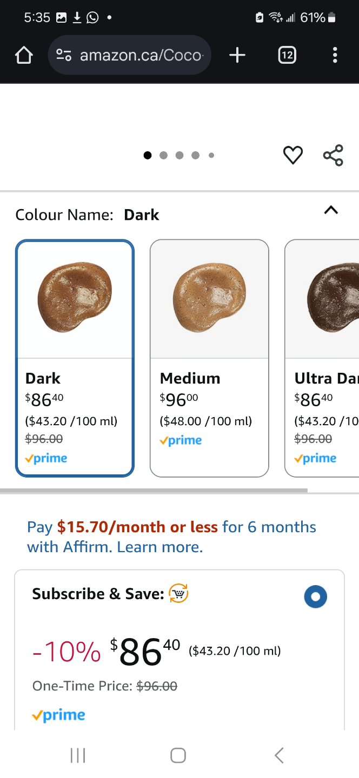Select the Dark colour swatch card
359x778 pixels.
tap(75, 358)
